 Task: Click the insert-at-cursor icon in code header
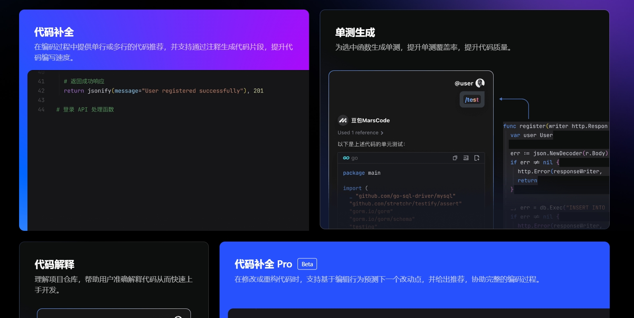pos(466,158)
